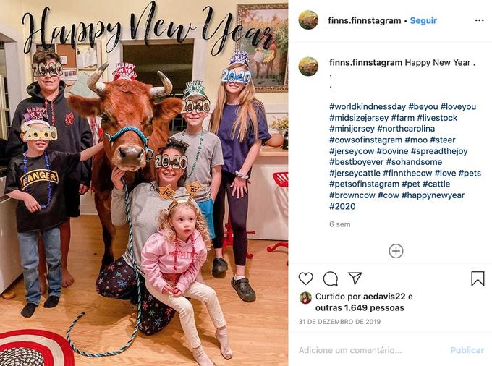Click the Publicar comment button
The width and height of the screenshot is (492, 366).
pos(467,350)
